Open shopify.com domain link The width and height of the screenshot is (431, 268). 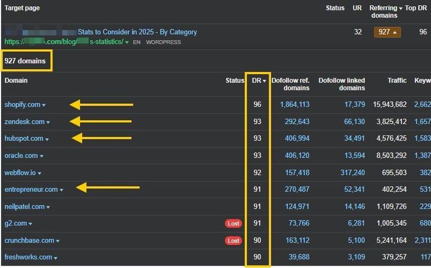(22, 104)
